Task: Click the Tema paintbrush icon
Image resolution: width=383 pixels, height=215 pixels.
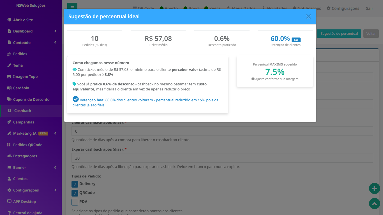Action: coord(9,65)
